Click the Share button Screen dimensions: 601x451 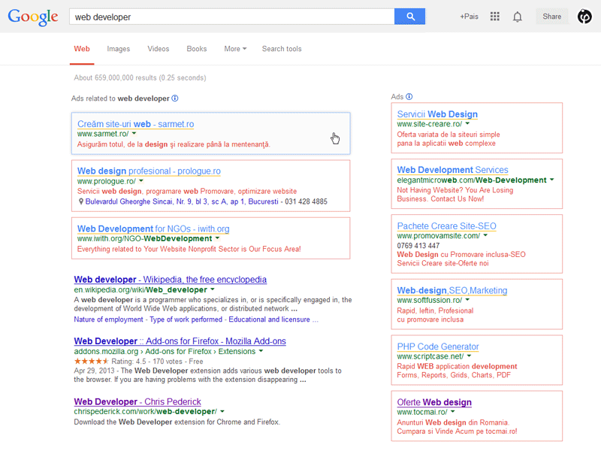pyautogui.click(x=552, y=17)
